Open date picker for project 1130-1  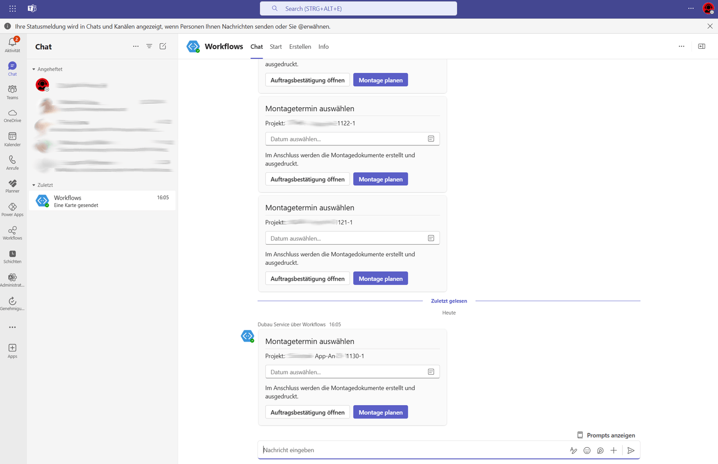[431, 372]
